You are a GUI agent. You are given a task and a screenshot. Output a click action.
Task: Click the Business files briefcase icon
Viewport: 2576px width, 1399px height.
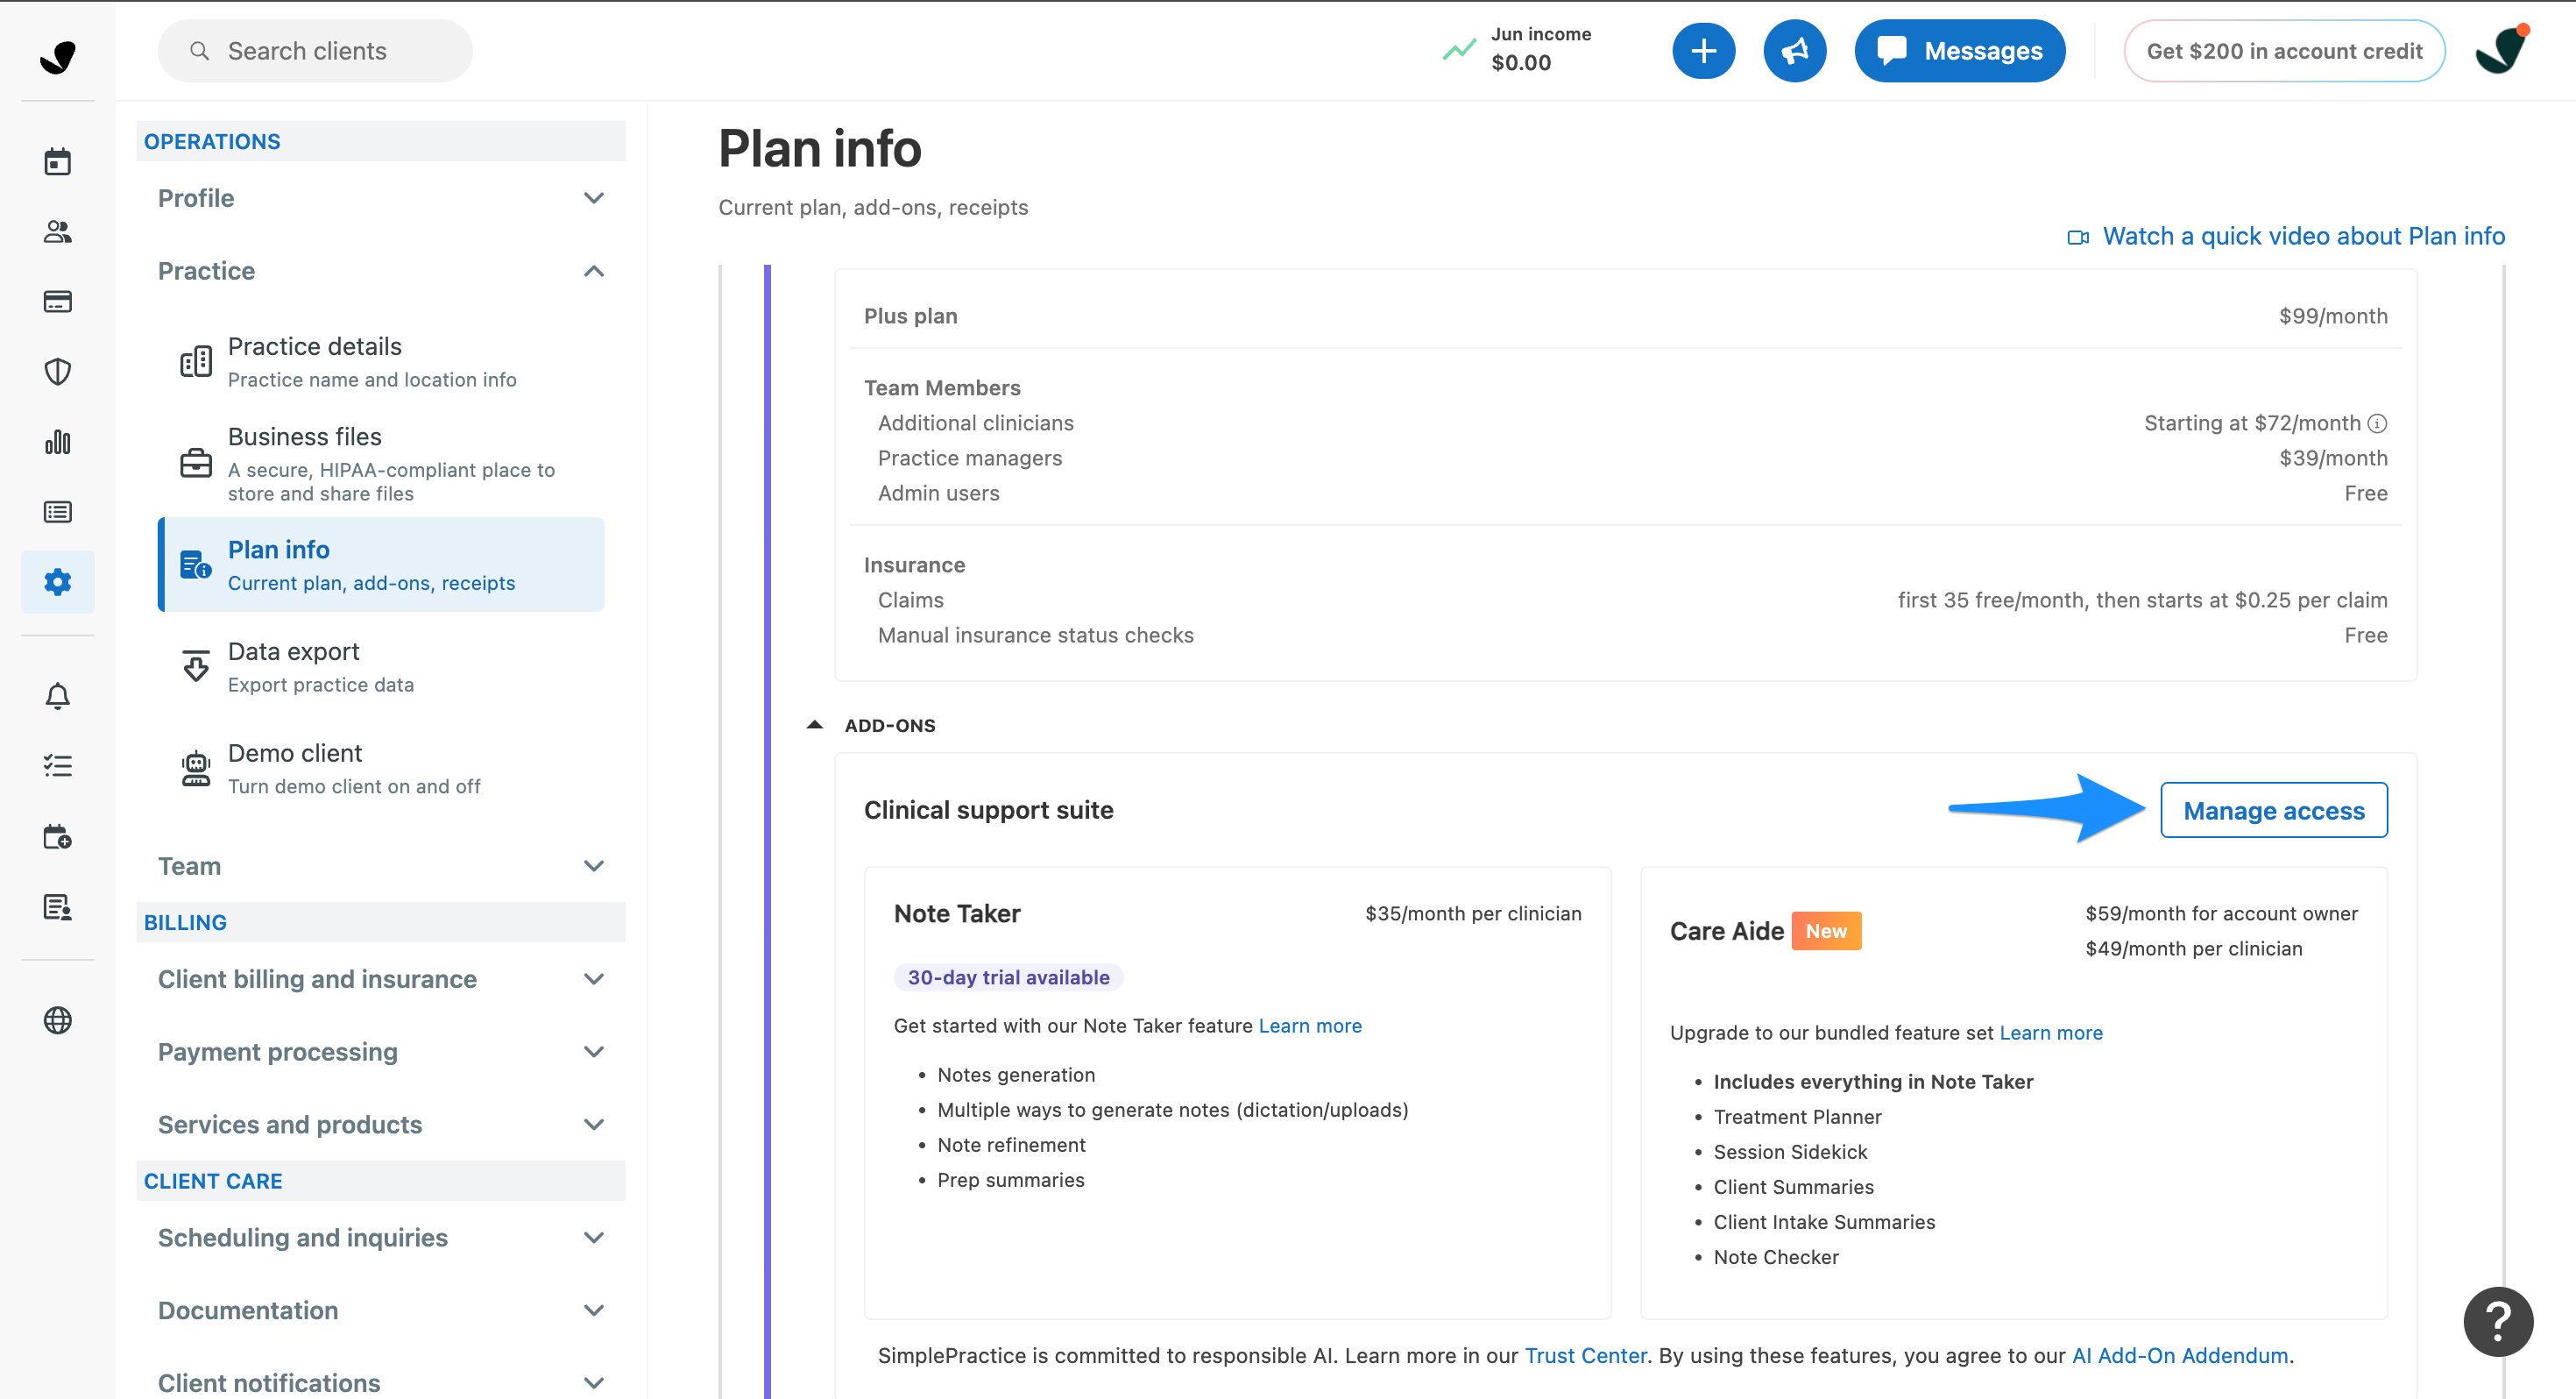pos(196,464)
